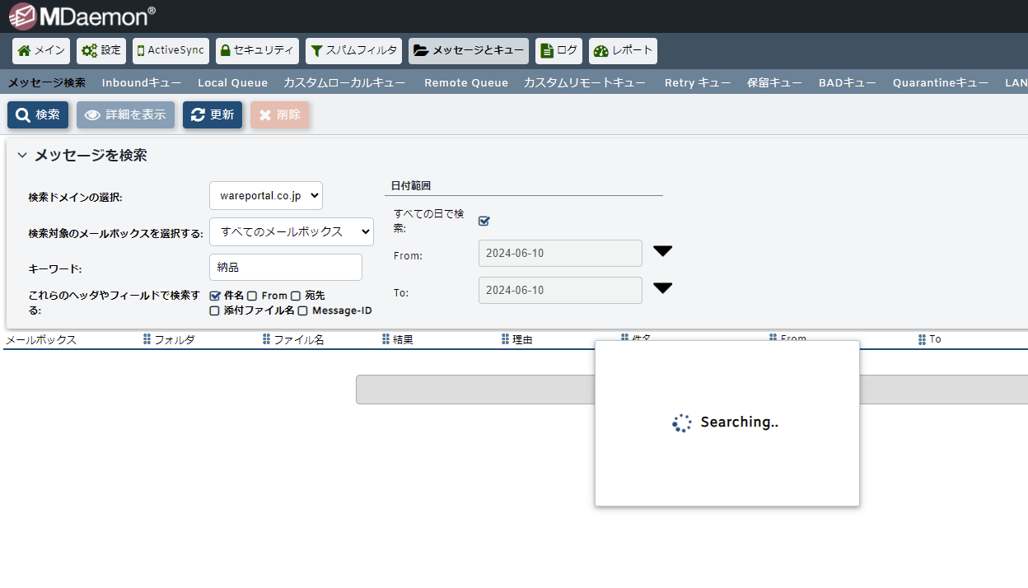
Task: Switch to the Inboundキュー tab
Action: 142,82
